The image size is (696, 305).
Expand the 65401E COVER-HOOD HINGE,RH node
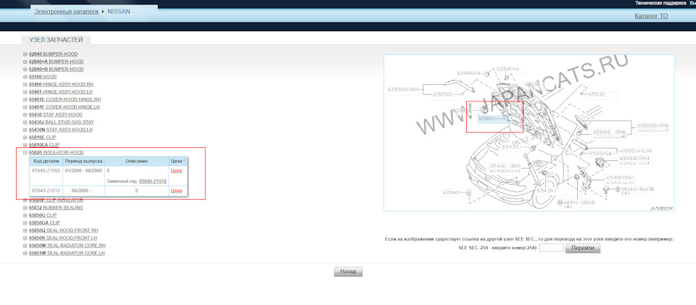click(25, 99)
